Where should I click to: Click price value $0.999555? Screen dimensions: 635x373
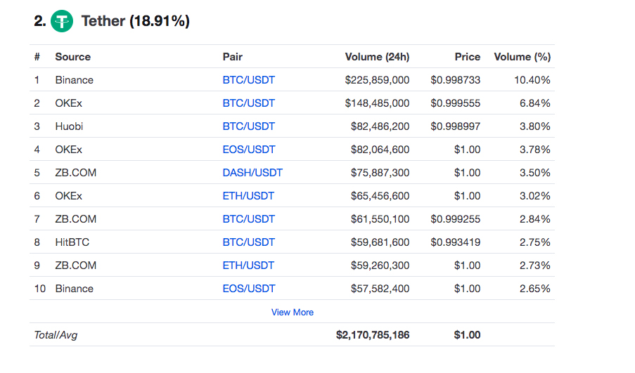coord(456,103)
